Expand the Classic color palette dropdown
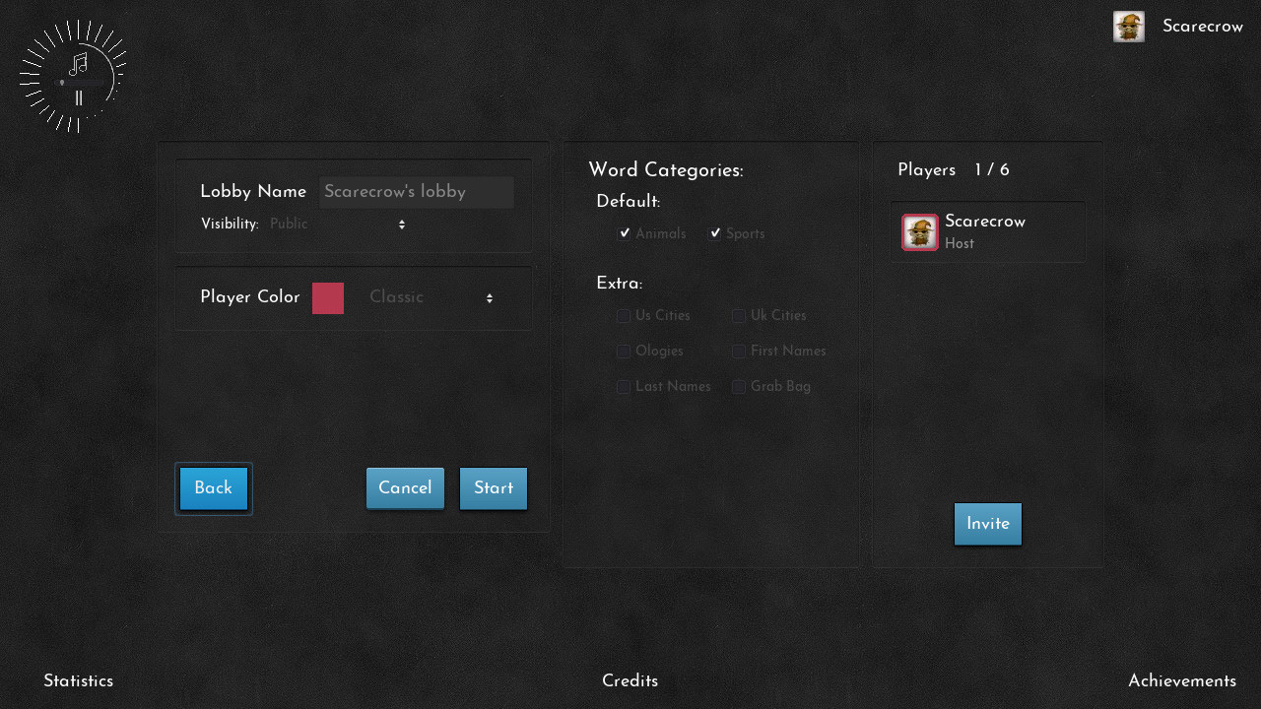The image size is (1261, 709). (x=431, y=297)
